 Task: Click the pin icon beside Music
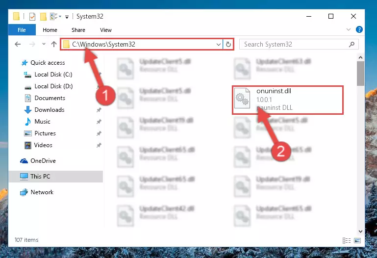[99, 122]
